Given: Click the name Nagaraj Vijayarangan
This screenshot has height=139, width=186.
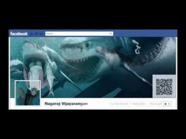Looking at the screenshot, I should (x=66, y=104).
